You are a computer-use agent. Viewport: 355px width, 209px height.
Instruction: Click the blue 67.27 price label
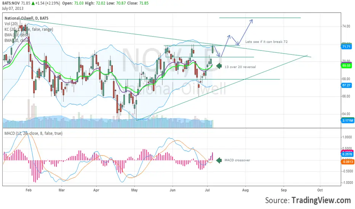(x=346, y=85)
